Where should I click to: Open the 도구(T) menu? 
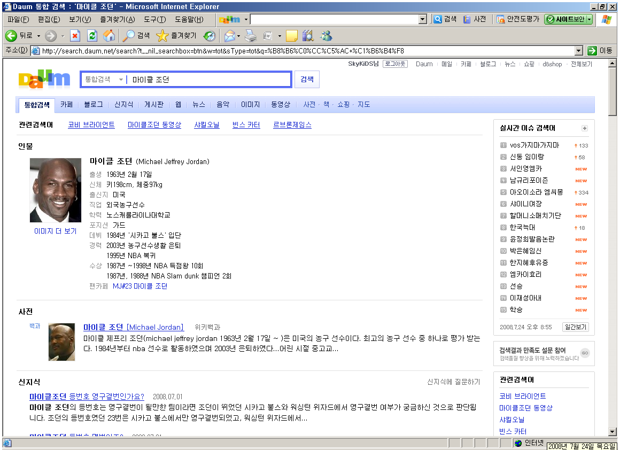[154, 19]
